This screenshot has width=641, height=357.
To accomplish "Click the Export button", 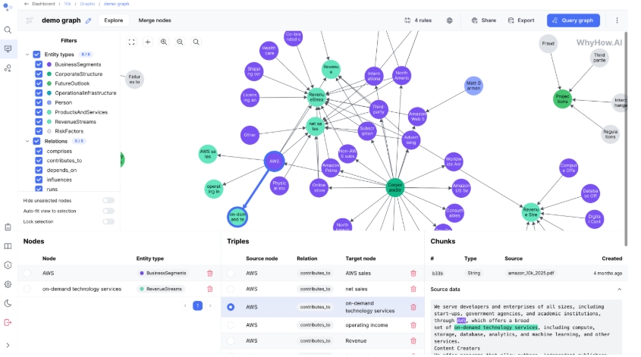I will coord(521,20).
